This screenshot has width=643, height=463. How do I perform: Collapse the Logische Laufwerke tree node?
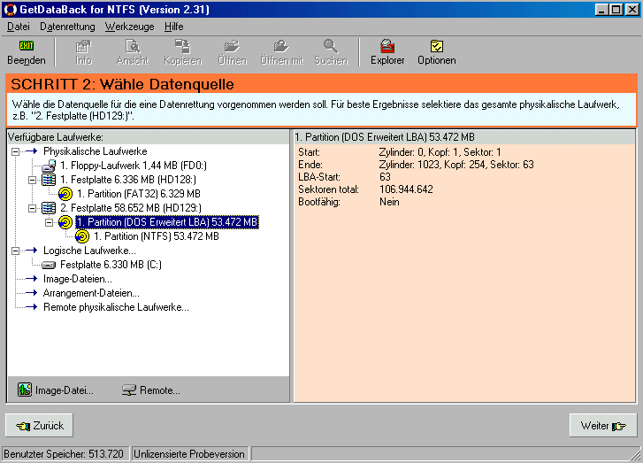16,251
